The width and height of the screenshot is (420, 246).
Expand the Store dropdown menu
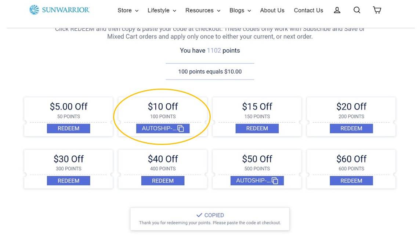click(x=128, y=10)
